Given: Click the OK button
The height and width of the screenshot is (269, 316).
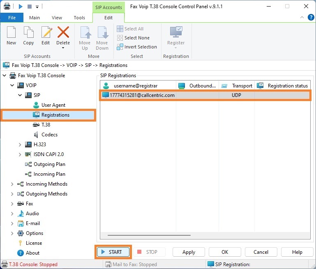Looking at the screenshot, I should (225, 252).
